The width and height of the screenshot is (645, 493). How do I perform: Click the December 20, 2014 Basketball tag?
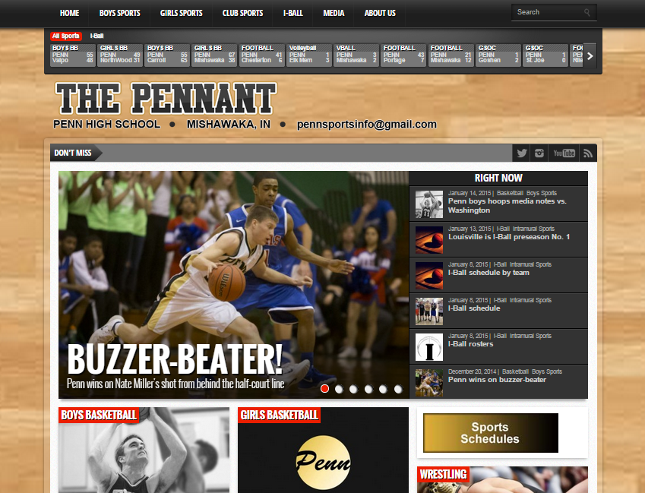click(x=515, y=371)
